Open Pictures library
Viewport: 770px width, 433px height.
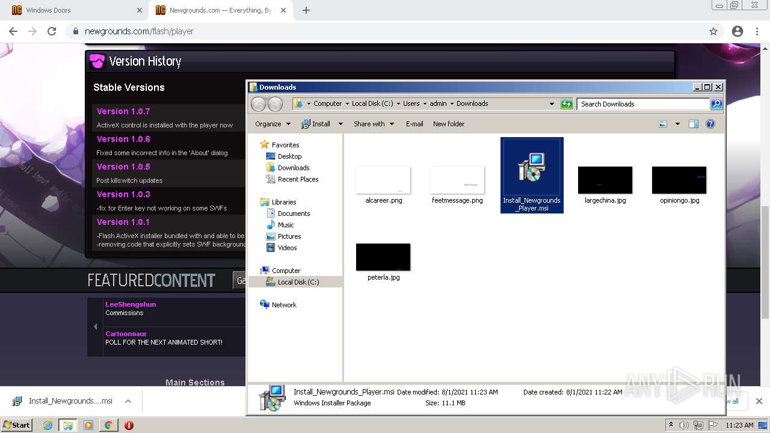click(289, 236)
